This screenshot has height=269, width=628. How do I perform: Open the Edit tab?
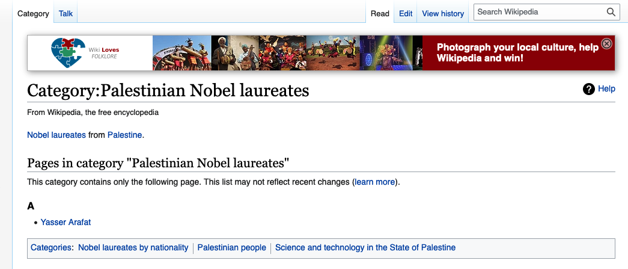coord(406,14)
